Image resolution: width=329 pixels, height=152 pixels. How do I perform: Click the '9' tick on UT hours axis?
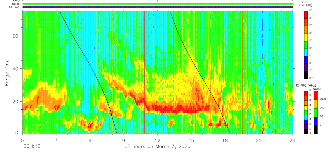pos(124,140)
